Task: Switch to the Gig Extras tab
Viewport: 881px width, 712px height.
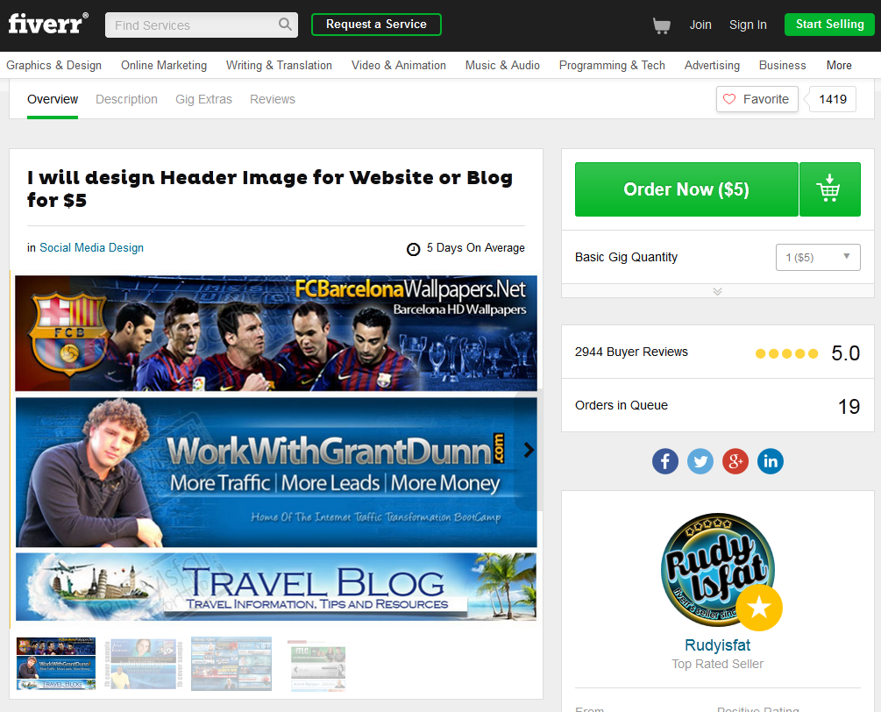Action: coord(203,99)
